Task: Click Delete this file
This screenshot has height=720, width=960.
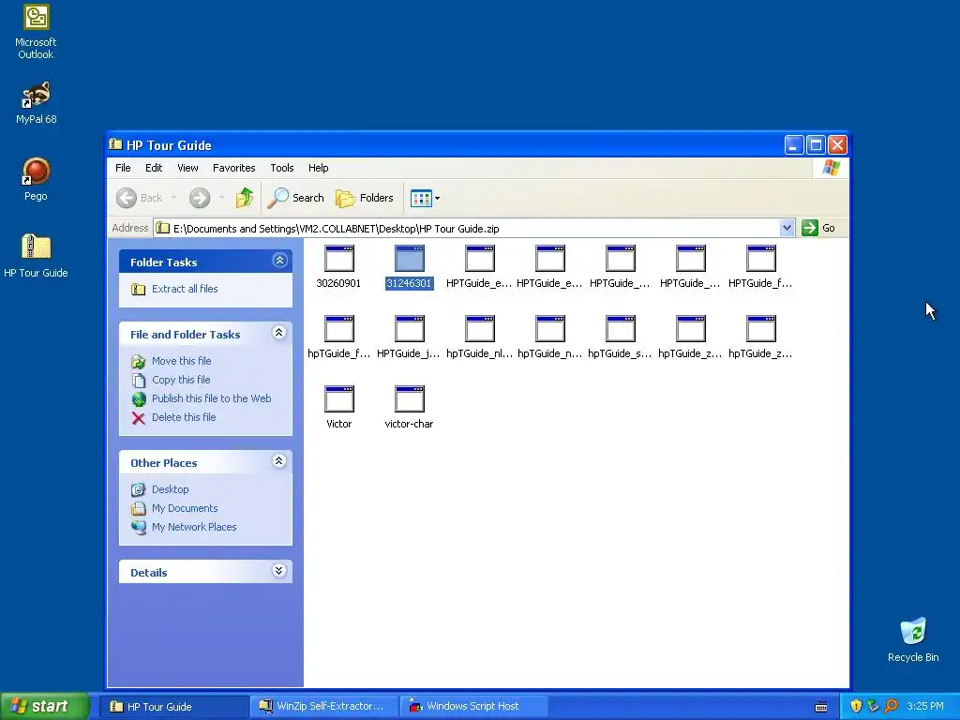Action: pos(184,417)
